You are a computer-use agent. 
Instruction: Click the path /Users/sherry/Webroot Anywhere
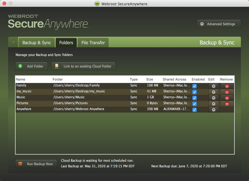(x=79, y=109)
